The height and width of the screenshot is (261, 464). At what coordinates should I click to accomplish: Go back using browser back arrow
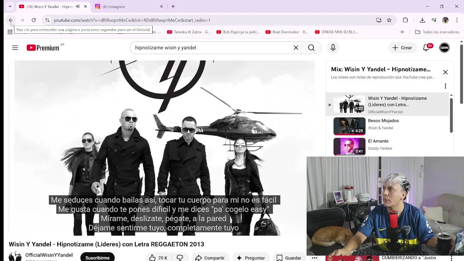point(11,20)
